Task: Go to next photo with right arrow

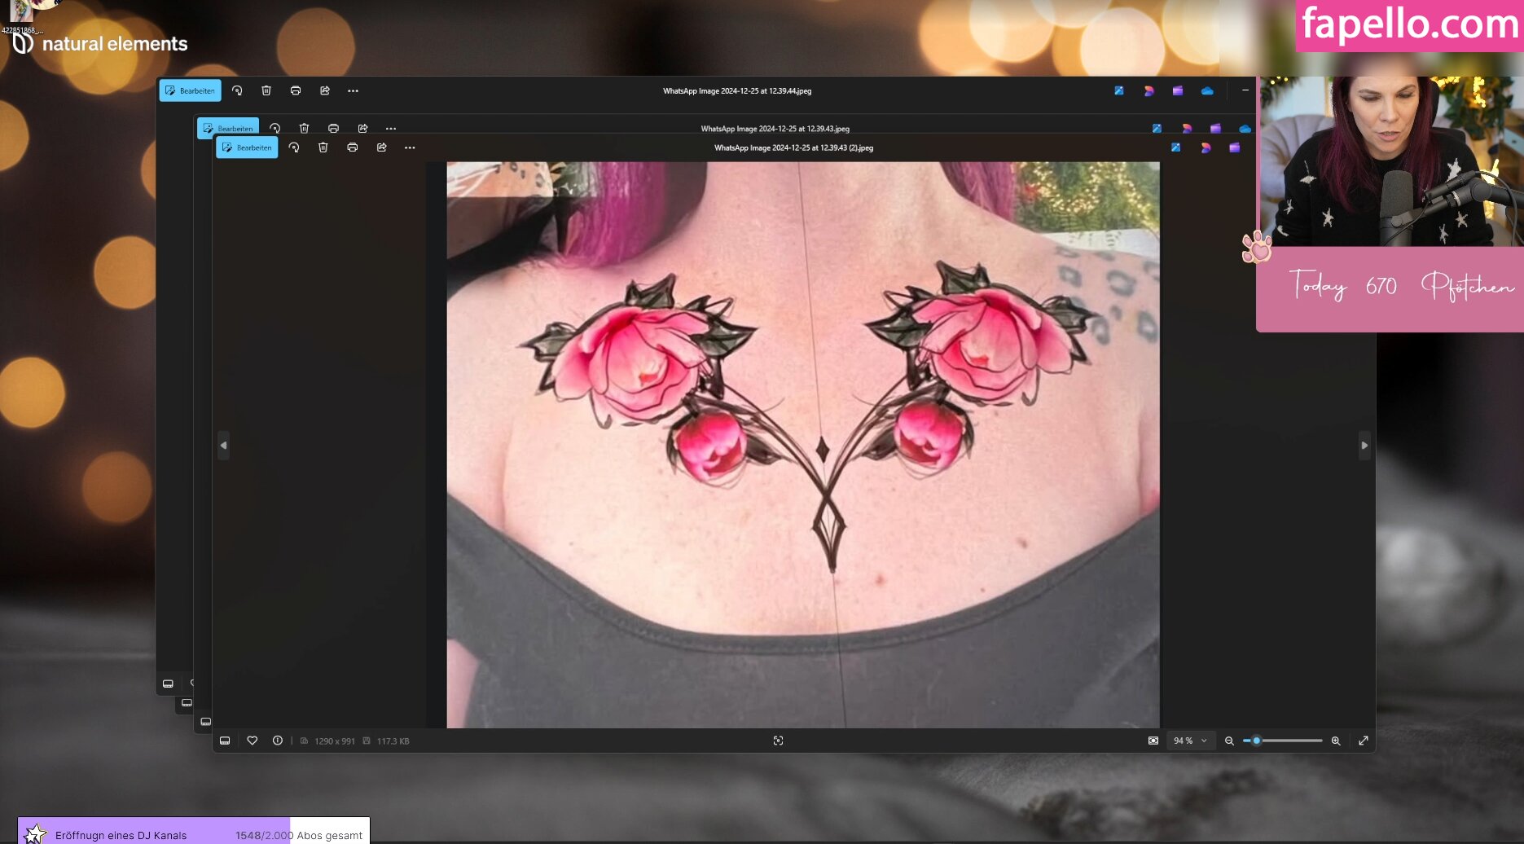Action: tap(1364, 446)
